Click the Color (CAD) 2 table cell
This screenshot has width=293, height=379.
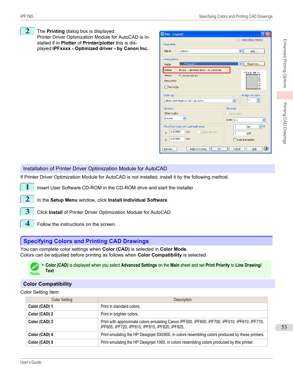(62, 314)
